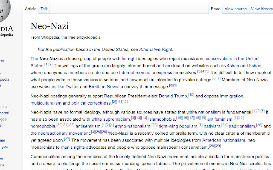This screenshot has width=273, height=170.
Task: Open the Breitbart News link
Action: coord(103,87)
